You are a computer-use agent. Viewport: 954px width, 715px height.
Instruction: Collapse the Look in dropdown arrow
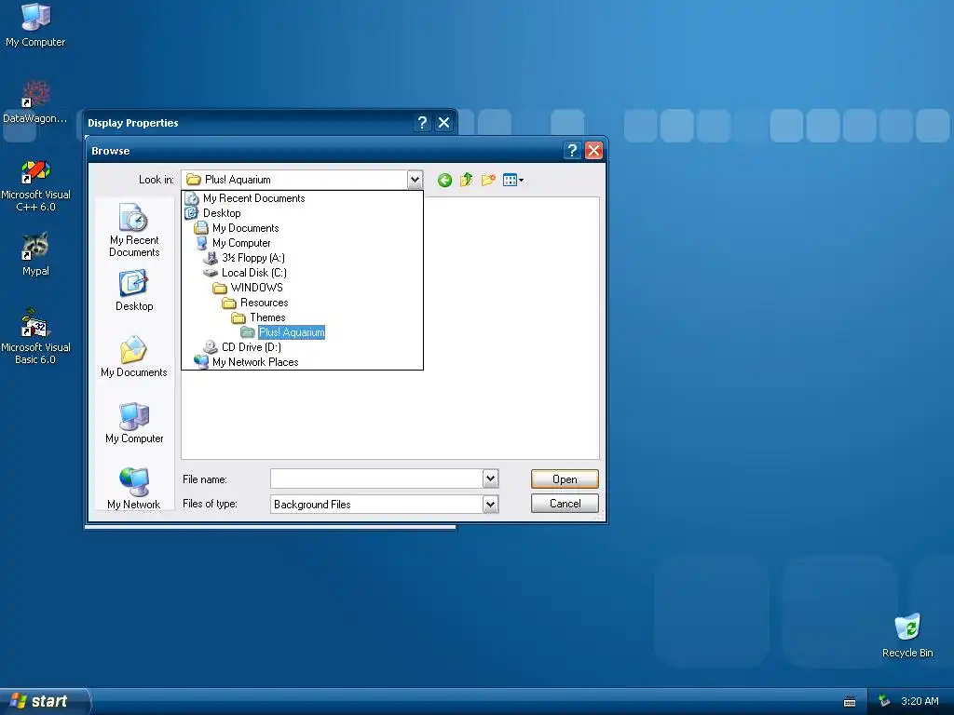[x=415, y=180]
